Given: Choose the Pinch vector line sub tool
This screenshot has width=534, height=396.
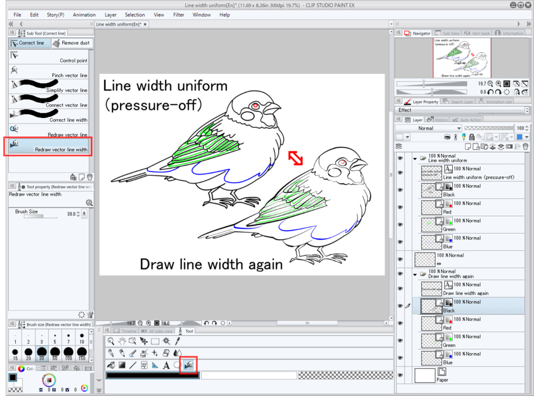Looking at the screenshot, I should tap(48, 72).
